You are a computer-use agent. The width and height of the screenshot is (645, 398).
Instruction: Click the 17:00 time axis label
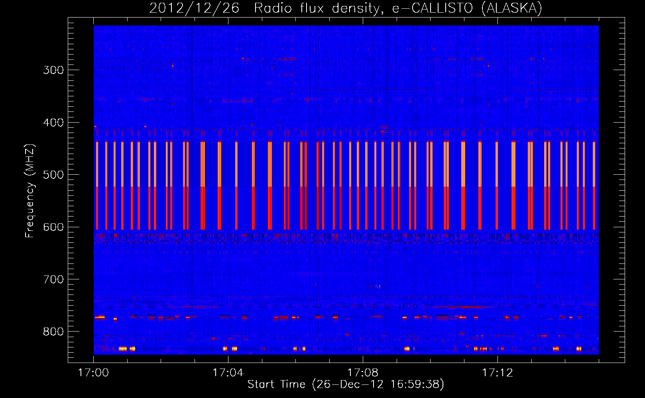pos(93,373)
